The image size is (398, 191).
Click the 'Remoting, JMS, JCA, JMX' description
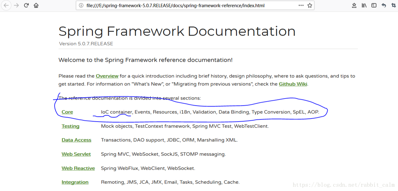coord(170,182)
